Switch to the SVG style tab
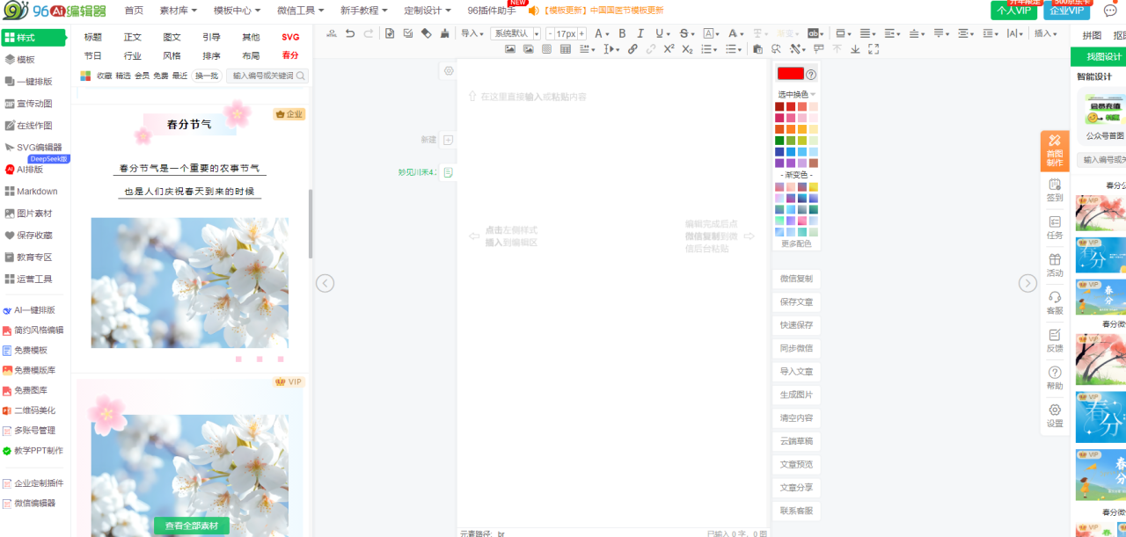This screenshot has width=1126, height=537. [290, 37]
